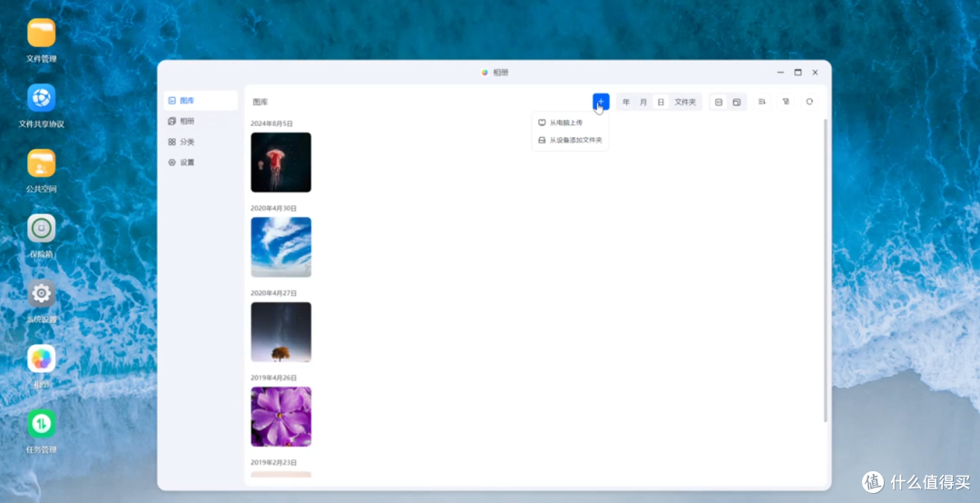Click the date heading 2019年2月23日
This screenshot has width=980, height=503.
[274, 463]
